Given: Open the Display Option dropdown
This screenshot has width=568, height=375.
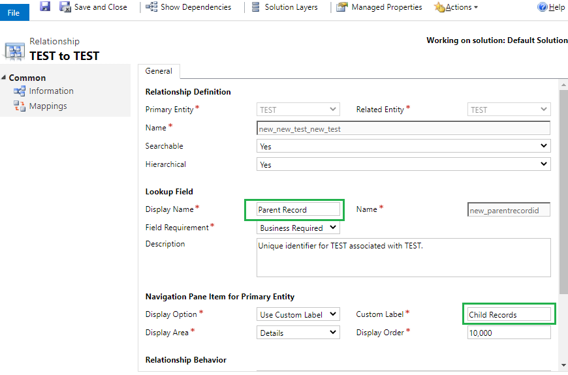Looking at the screenshot, I should tap(298, 314).
